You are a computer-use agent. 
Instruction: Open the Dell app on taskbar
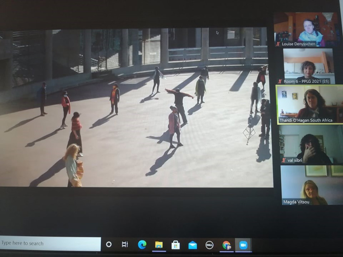click(209, 245)
